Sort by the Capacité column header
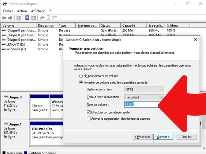Viewport: 206px width, 154px height. (134, 25)
